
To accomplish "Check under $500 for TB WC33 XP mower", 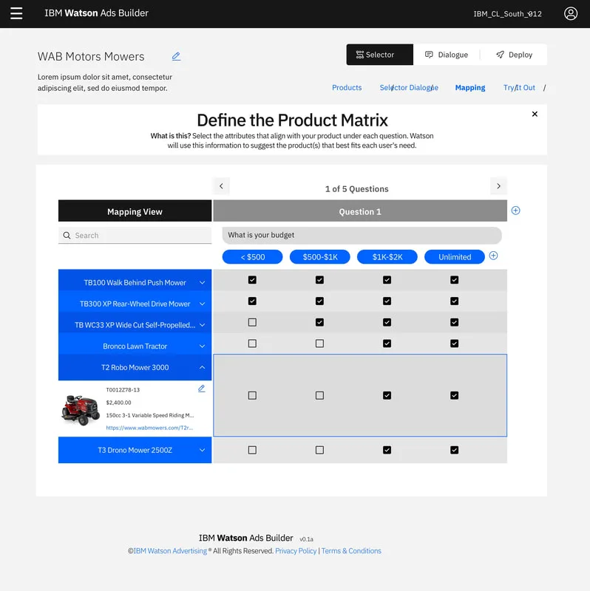I will 252,322.
